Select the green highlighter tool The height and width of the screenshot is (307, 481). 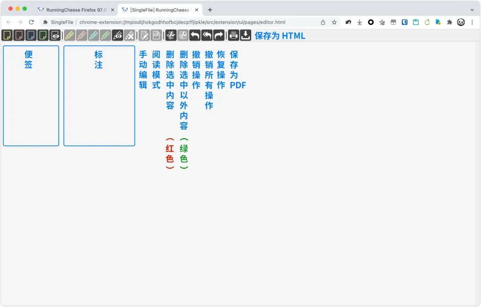(106, 36)
